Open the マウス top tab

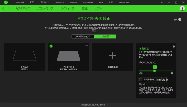[32, 2]
